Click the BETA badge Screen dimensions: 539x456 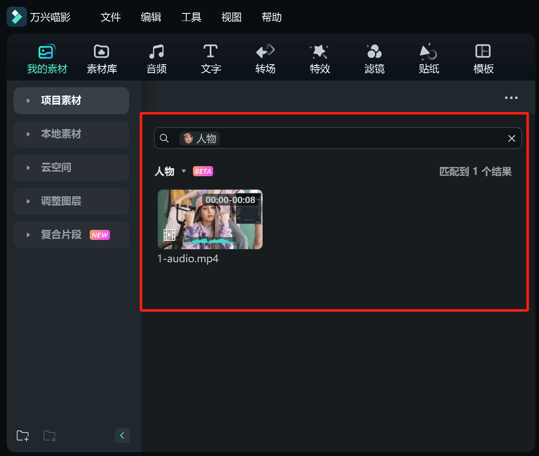(x=203, y=171)
